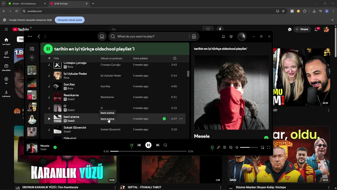337x190 pixels.
Task: Toggle green saved checkmark on beni arama row
Action: tap(164, 119)
